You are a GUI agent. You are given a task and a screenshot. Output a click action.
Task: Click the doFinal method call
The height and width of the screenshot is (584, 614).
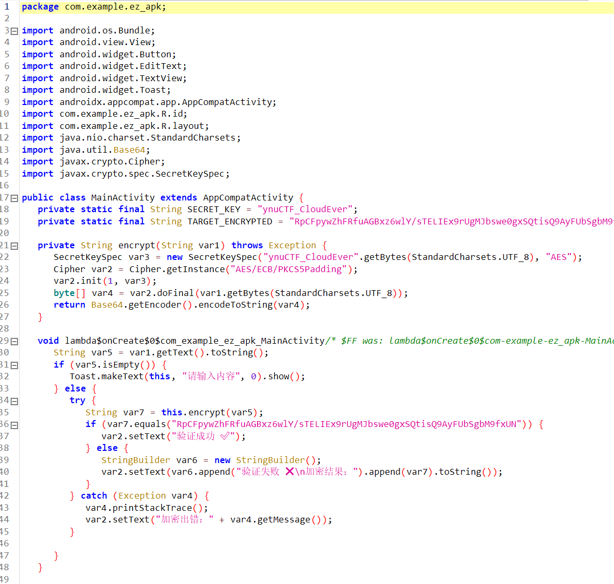click(176, 293)
